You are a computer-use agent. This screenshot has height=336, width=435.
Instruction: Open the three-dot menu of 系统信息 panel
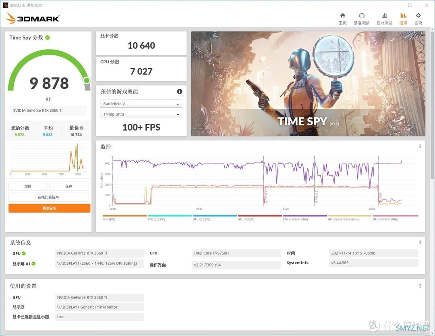point(420,242)
